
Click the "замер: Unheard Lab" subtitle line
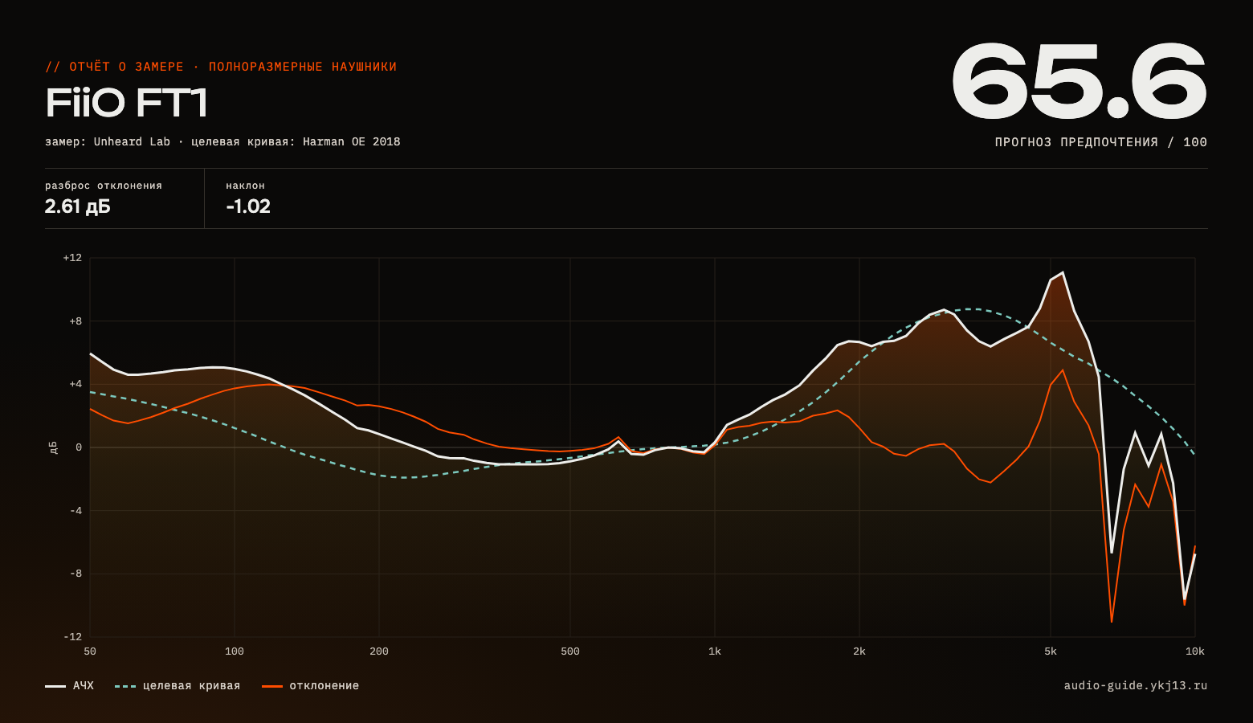click(222, 141)
